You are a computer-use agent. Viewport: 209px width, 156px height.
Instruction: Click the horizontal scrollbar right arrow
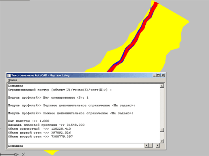click(x=157, y=145)
